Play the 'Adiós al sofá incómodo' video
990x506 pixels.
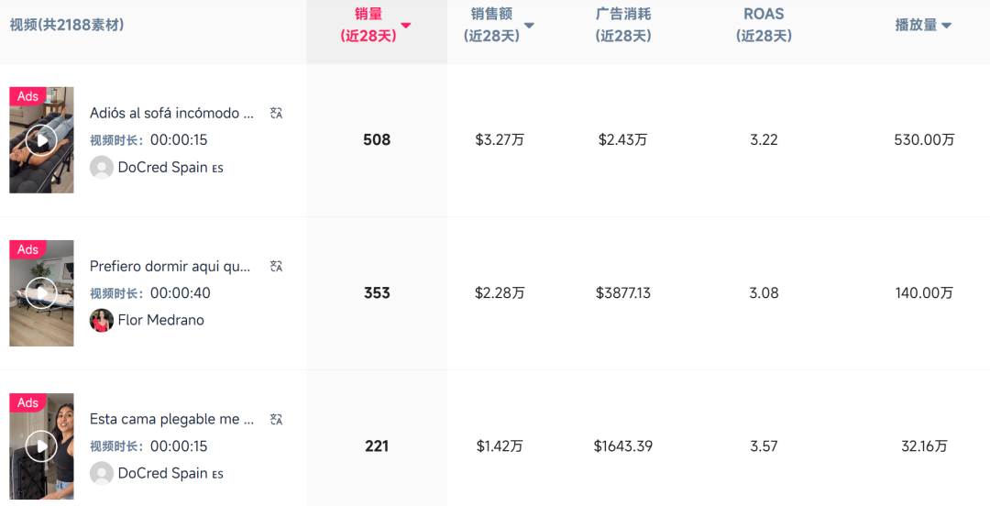coord(41,140)
